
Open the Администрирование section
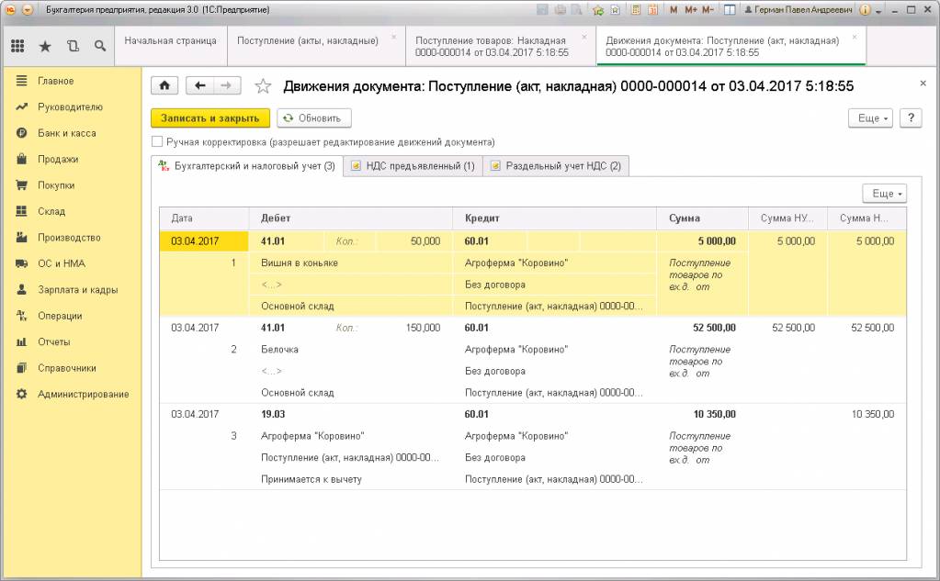click(84, 394)
